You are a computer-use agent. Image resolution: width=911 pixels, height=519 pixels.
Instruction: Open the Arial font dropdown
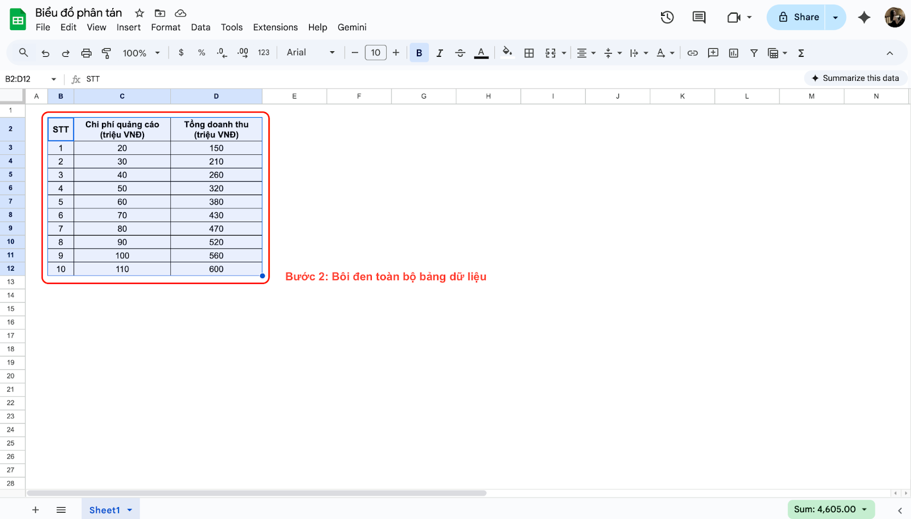click(310, 52)
